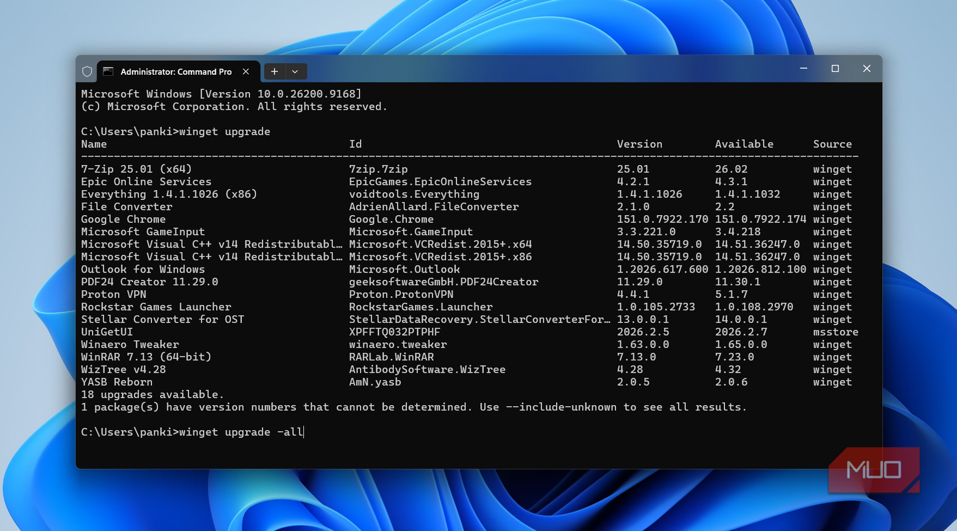The width and height of the screenshot is (957, 531).
Task: Click 'Microsoft Windows [Version 10.0.26200.9168]' line
Action: pos(221,94)
